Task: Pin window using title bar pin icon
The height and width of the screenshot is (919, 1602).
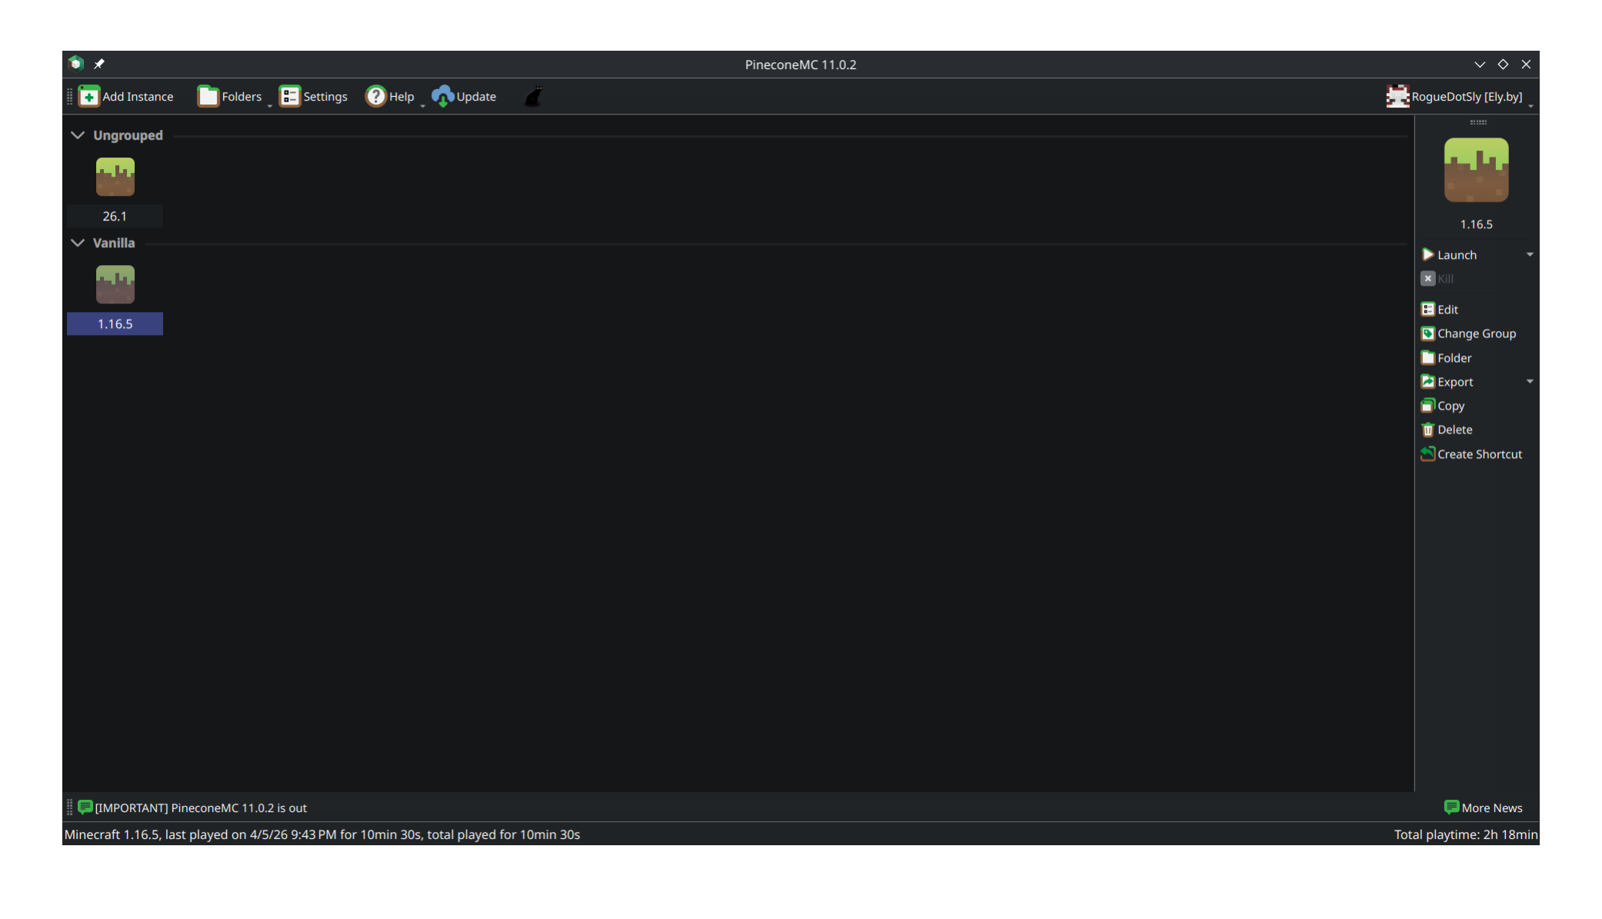Action: (x=99, y=64)
